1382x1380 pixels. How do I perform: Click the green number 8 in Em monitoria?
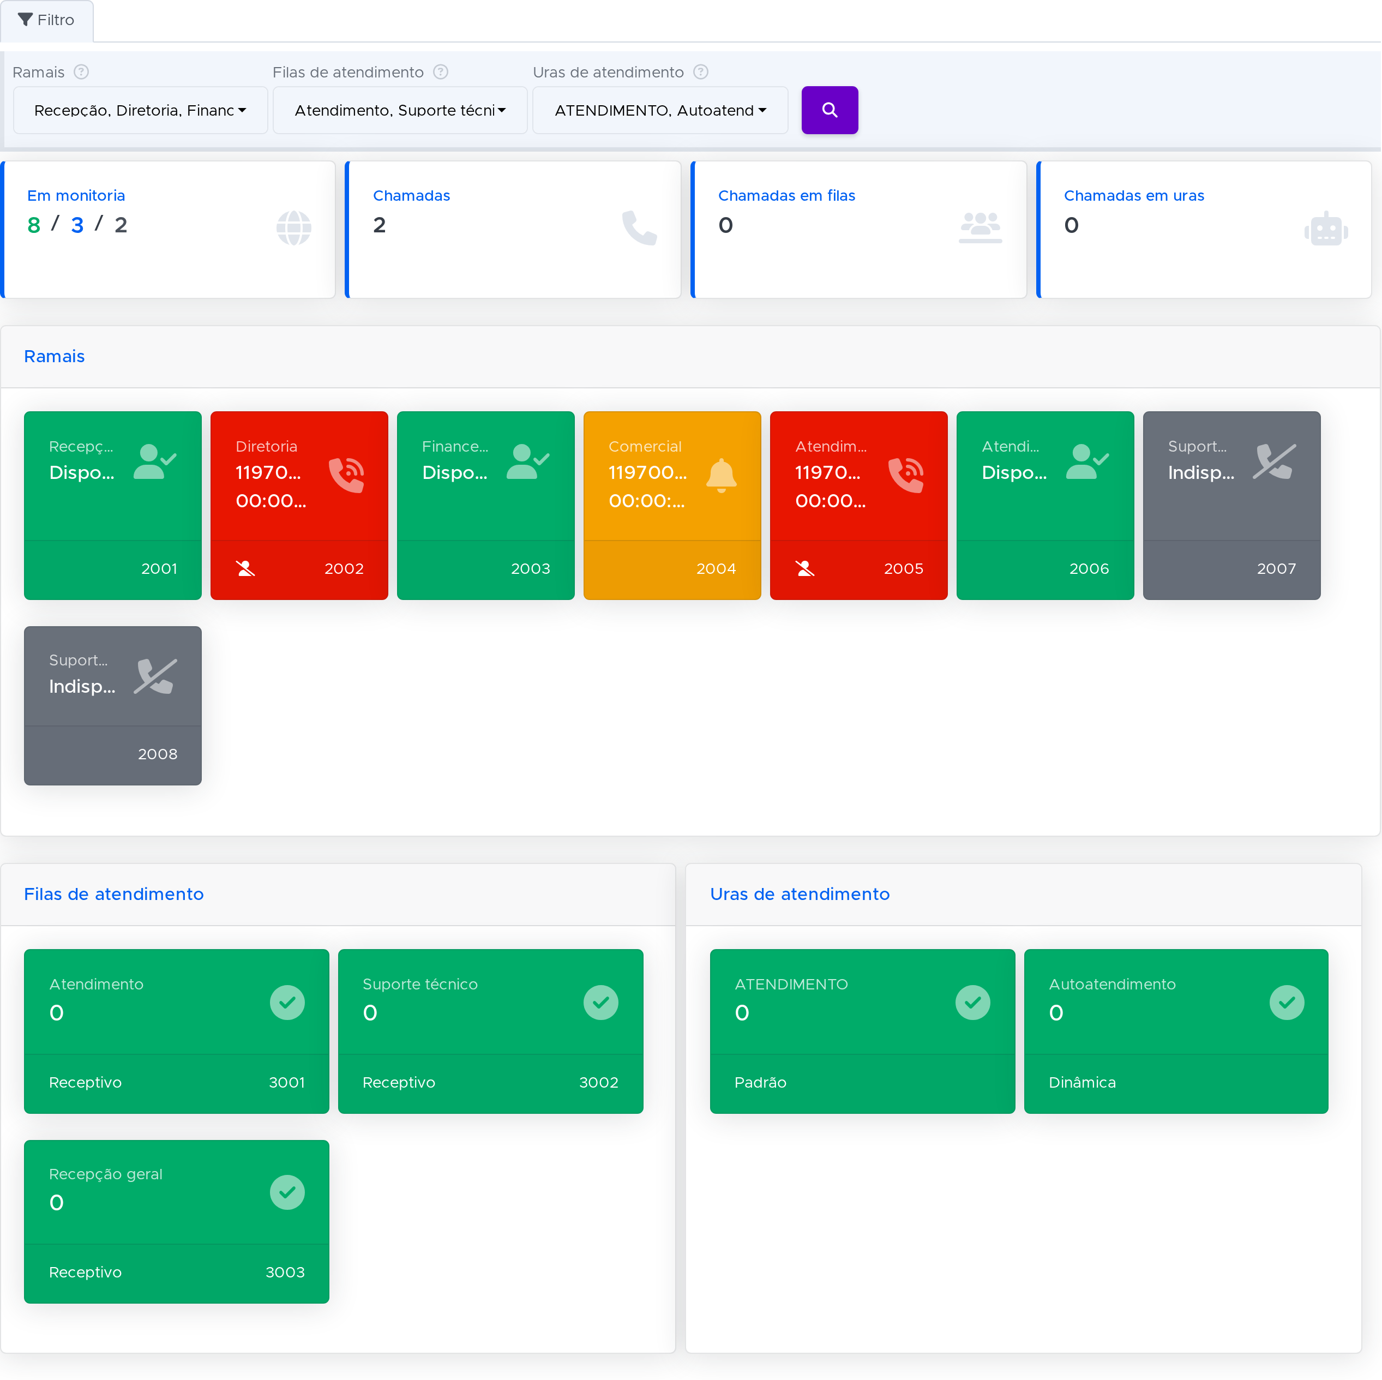point(34,225)
